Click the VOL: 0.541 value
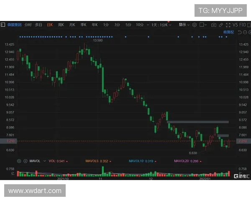 pos(56,161)
